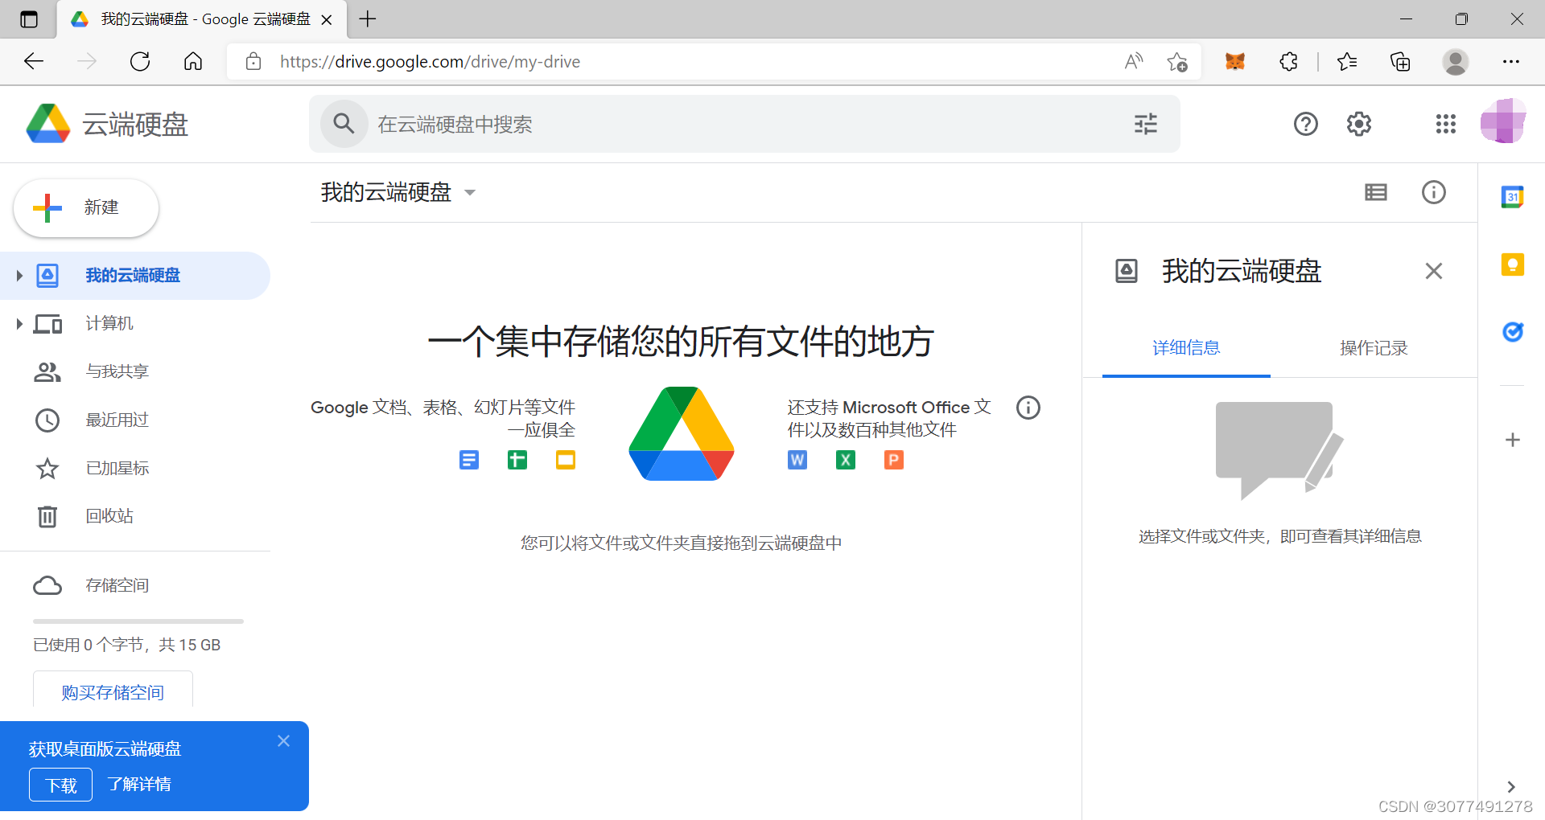Open browser settings and more menu

pos(1511,61)
